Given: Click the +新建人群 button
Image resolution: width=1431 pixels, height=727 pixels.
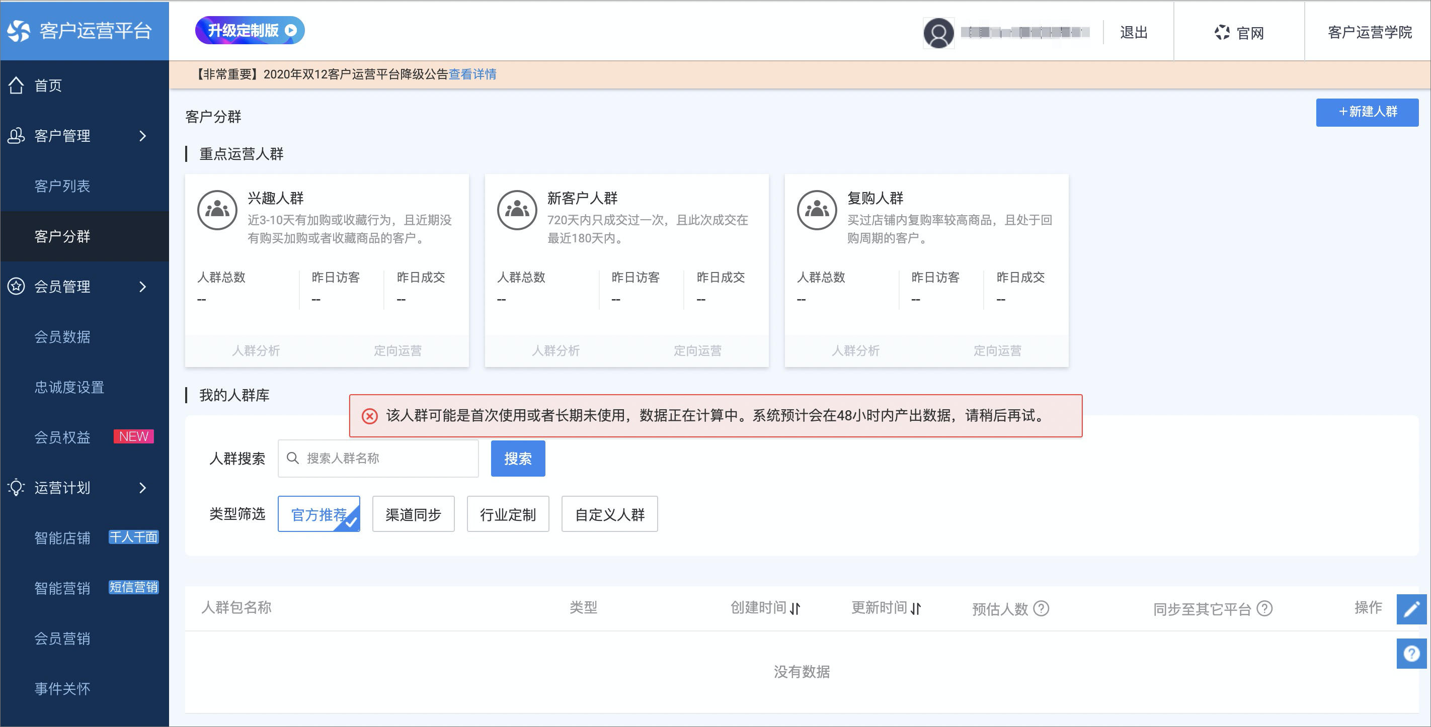Looking at the screenshot, I should coord(1367,112).
